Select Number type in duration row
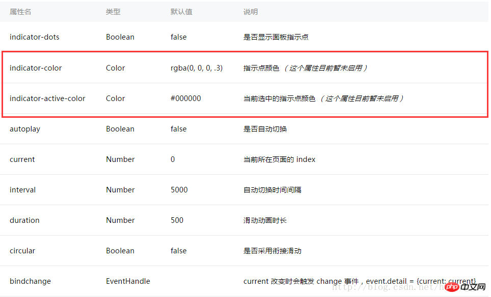This screenshot has width=491, height=297. coord(120,220)
